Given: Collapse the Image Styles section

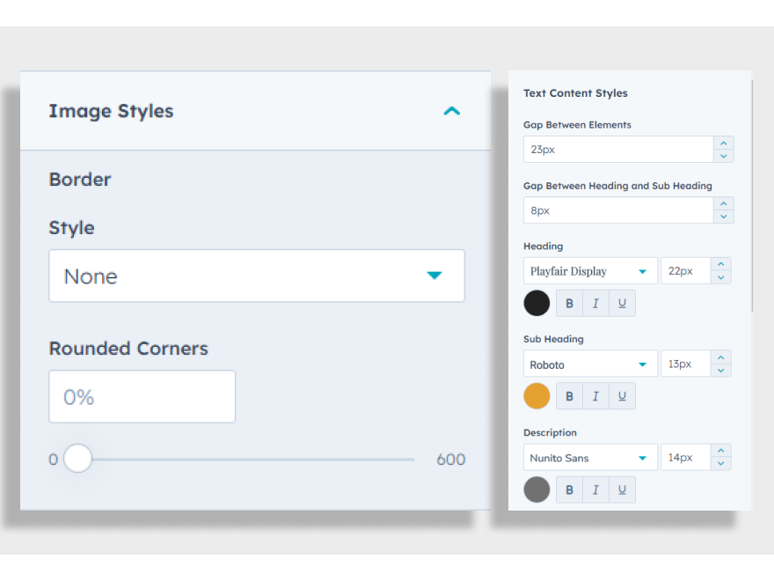Looking at the screenshot, I should tap(451, 111).
